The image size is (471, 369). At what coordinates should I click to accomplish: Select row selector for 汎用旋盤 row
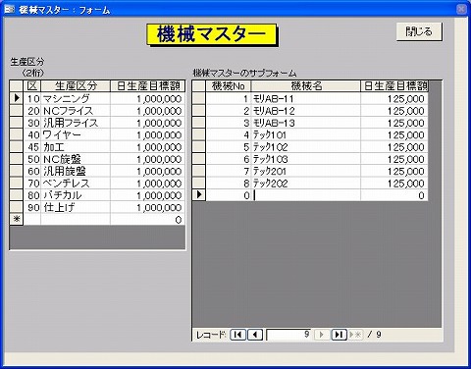[x=16, y=171]
